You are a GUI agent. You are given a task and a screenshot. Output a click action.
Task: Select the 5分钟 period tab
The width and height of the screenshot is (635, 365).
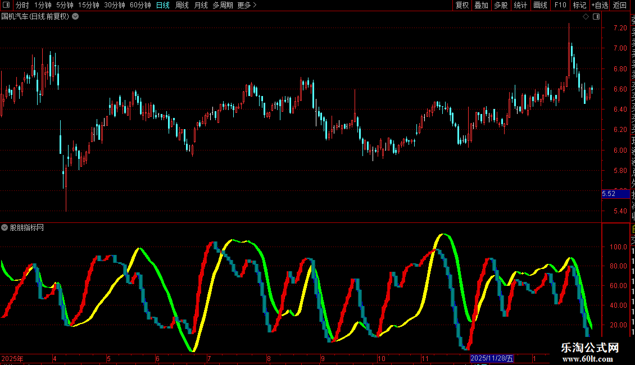(x=65, y=5)
